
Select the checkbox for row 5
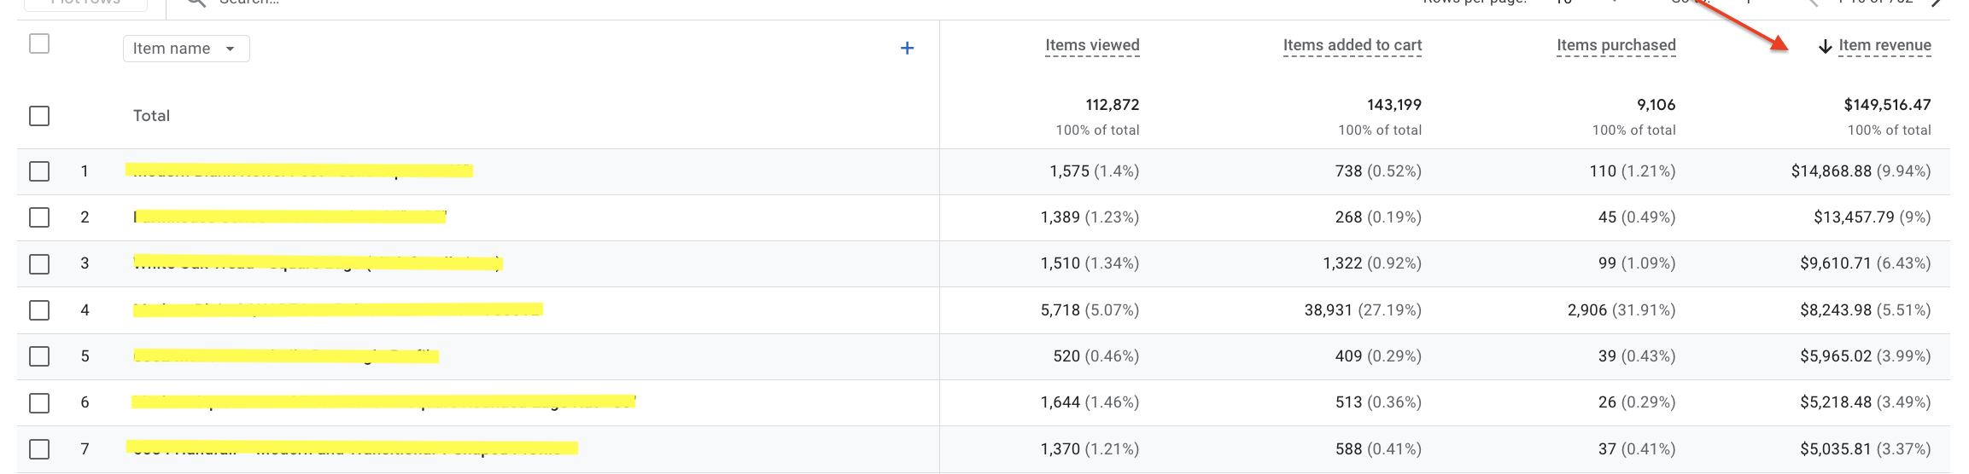pos(39,356)
